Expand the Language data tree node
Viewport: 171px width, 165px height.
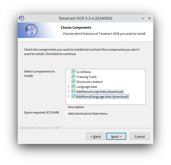(x=69, y=87)
